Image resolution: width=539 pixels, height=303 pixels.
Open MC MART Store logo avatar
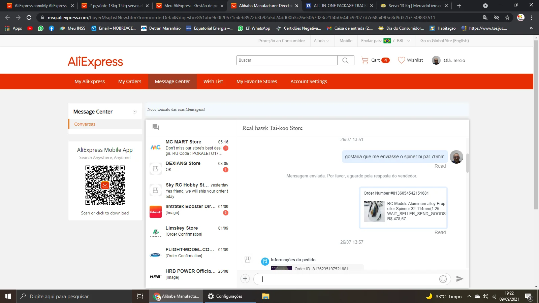[x=155, y=147]
